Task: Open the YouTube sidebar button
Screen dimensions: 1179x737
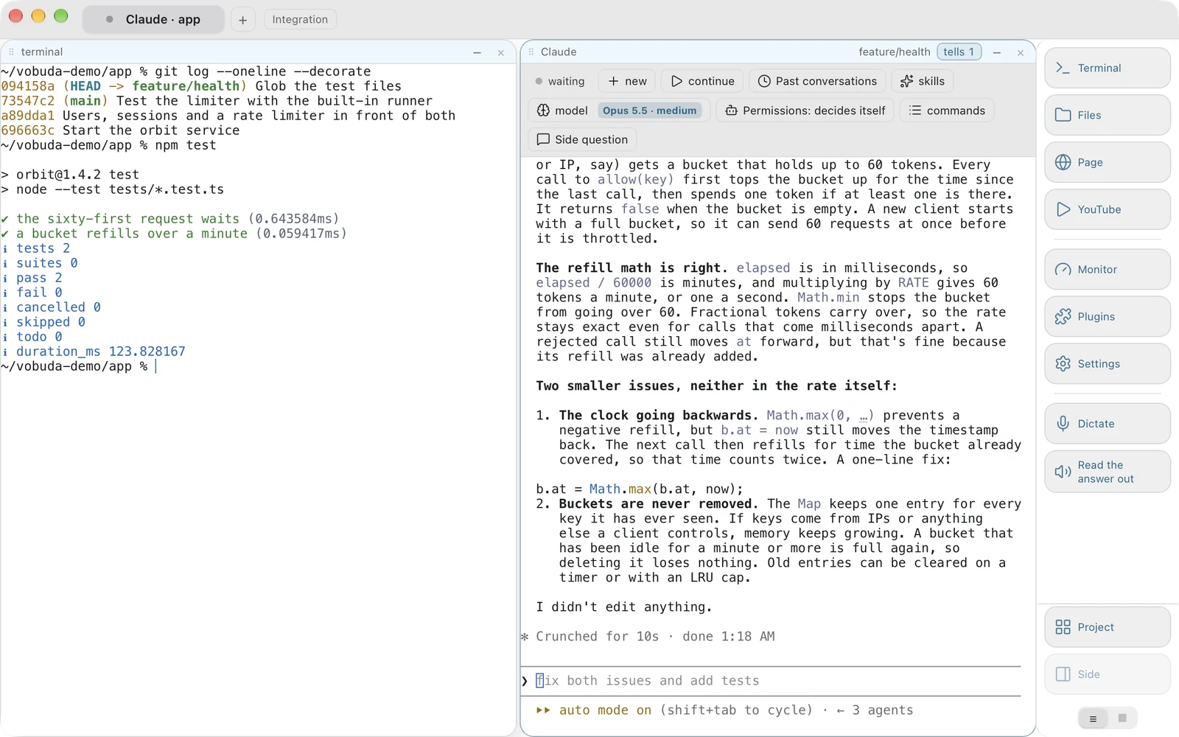Action: coord(1107,209)
